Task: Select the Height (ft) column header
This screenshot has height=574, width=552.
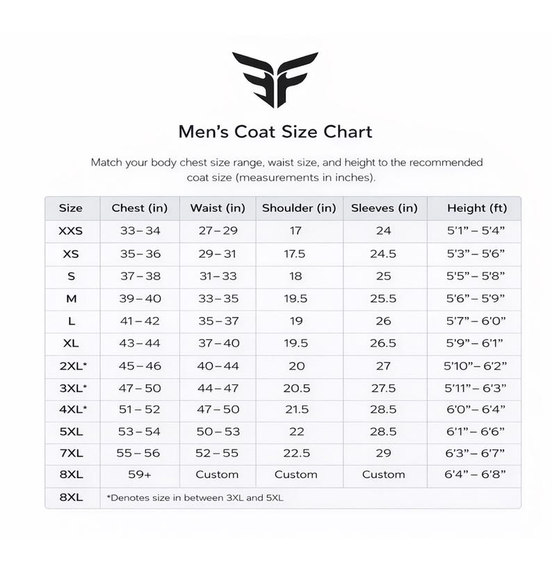Action: tap(477, 208)
